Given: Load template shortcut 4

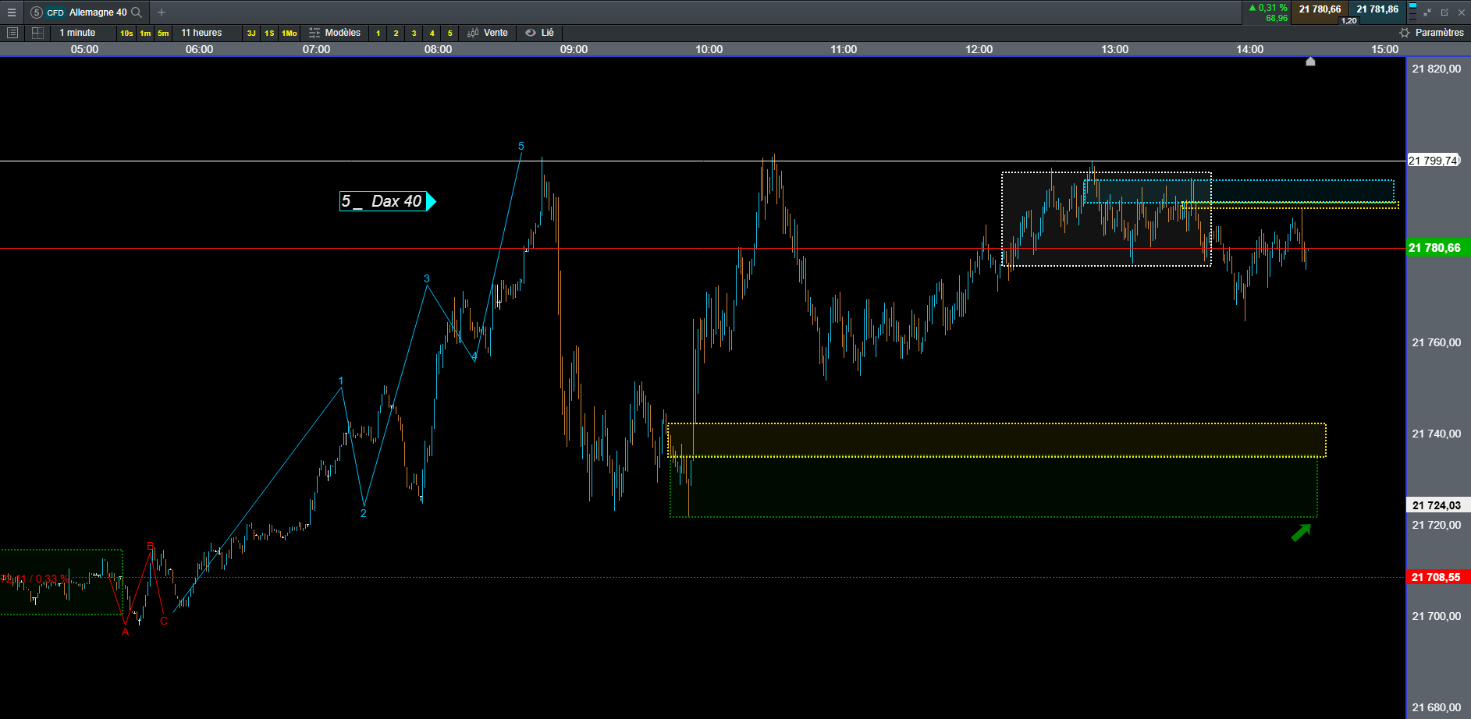Looking at the screenshot, I should pyautogui.click(x=432, y=33).
